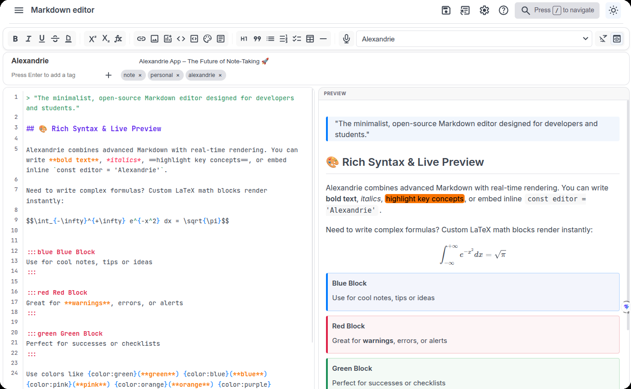Toggle the preview pane visibility
The width and height of the screenshot is (631, 389).
coord(617,39)
